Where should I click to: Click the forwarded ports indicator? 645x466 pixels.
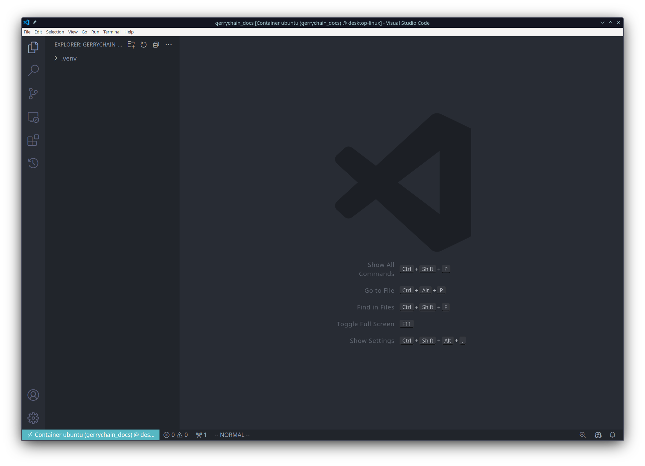(201, 435)
